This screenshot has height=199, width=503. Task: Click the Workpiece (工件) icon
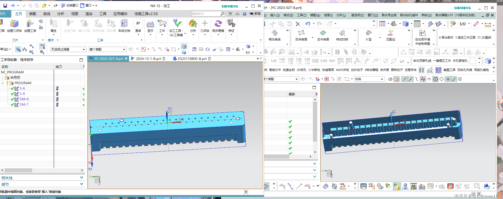pos(162,24)
